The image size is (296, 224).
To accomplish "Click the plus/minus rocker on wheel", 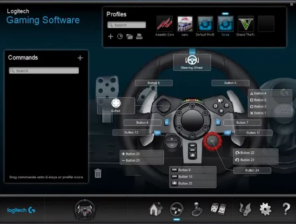I will pos(172,142).
